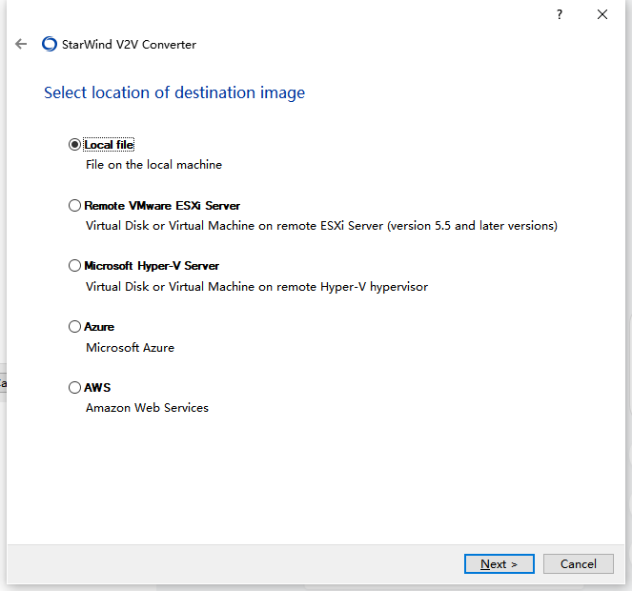This screenshot has width=632, height=591.
Task: Click 'File on the local machine' text
Action: tap(153, 165)
